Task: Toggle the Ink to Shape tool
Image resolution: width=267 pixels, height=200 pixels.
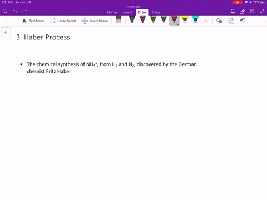Action: click(231, 21)
